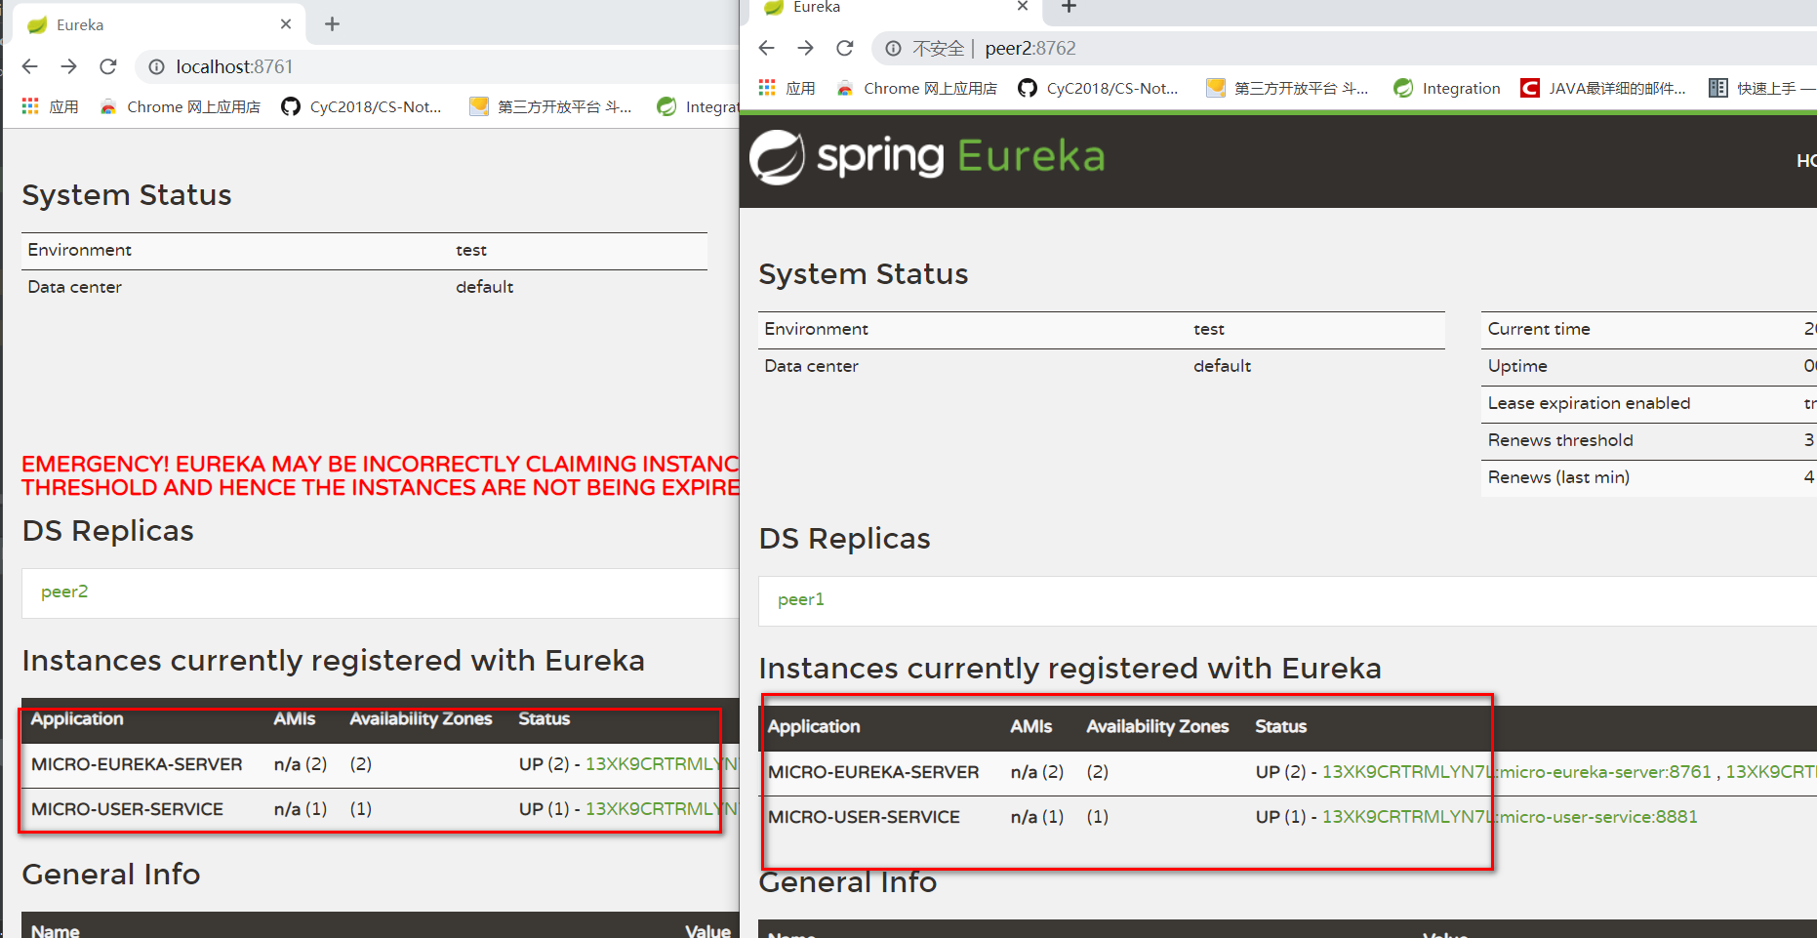Open peer2 replica link
The width and height of the screenshot is (1817, 938).
(x=64, y=591)
